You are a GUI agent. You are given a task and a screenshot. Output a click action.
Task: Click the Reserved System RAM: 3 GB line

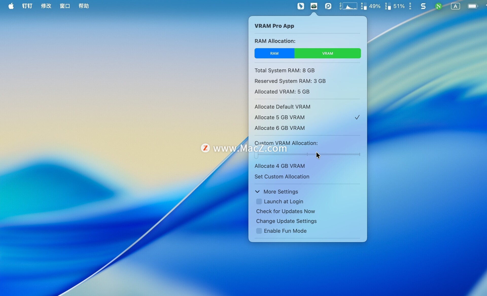click(x=290, y=81)
